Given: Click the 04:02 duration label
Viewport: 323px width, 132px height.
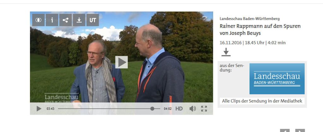Looking at the screenshot, I should point(168,109).
